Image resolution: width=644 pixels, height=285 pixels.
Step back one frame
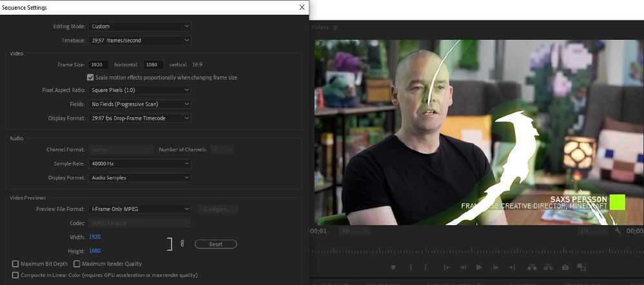tap(463, 268)
